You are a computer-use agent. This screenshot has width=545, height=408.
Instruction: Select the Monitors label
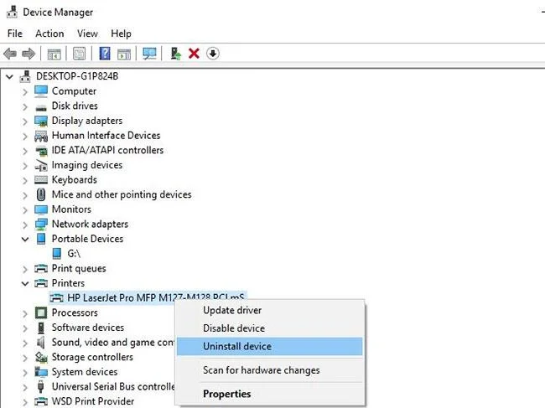click(71, 209)
